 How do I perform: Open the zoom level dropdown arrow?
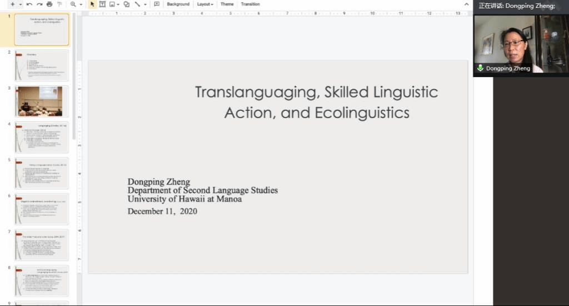(x=81, y=4)
